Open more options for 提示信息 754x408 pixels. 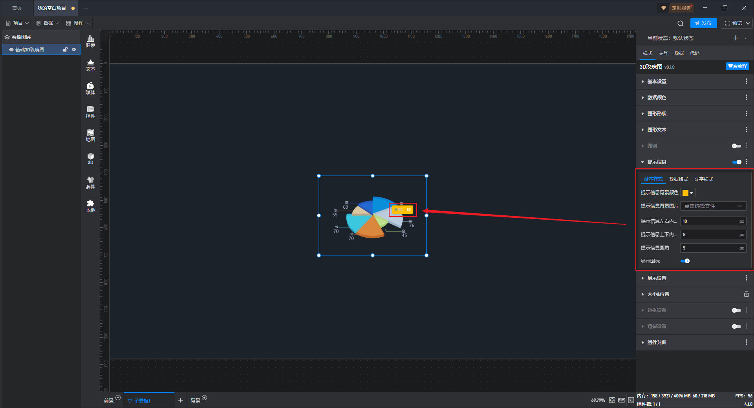coord(746,162)
